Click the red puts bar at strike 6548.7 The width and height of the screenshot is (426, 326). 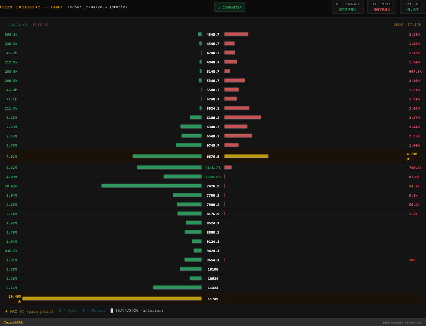pos(238,136)
